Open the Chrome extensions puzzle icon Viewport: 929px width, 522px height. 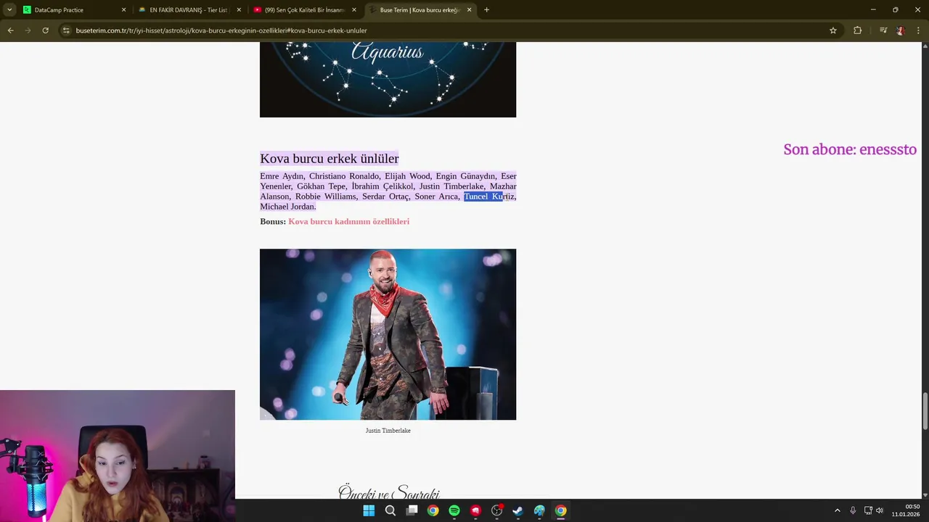point(857,30)
